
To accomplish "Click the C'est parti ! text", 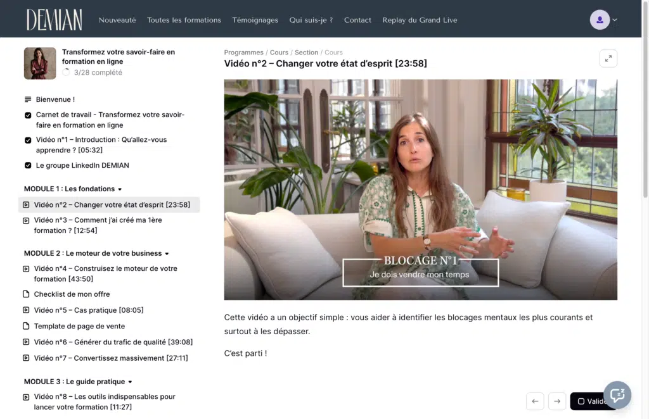I will [x=245, y=353].
